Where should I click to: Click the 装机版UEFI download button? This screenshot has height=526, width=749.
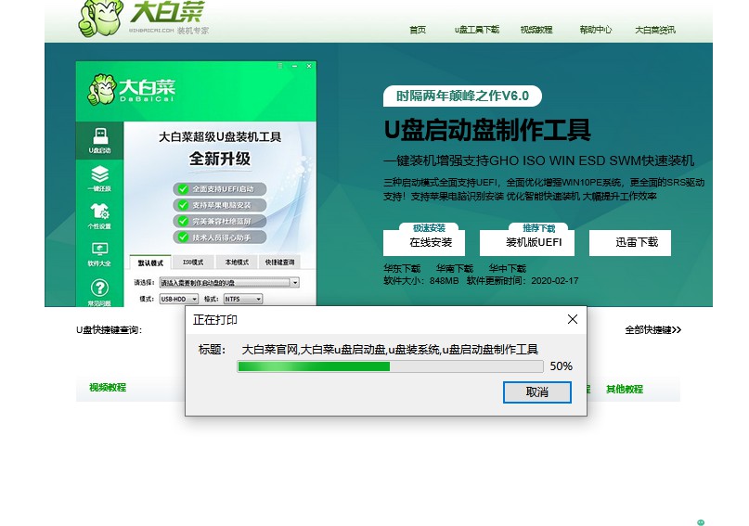tap(526, 242)
